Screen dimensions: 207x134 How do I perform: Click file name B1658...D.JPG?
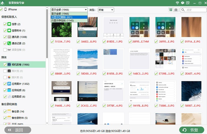[x=115, y=74]
